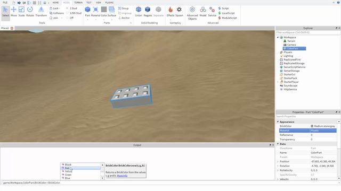
Task: Open the Join surfaces dropdown
Action: 56,18
